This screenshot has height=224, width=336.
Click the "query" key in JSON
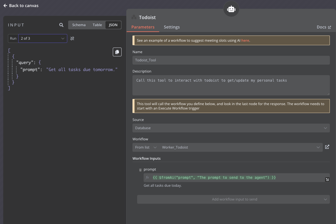(25, 63)
